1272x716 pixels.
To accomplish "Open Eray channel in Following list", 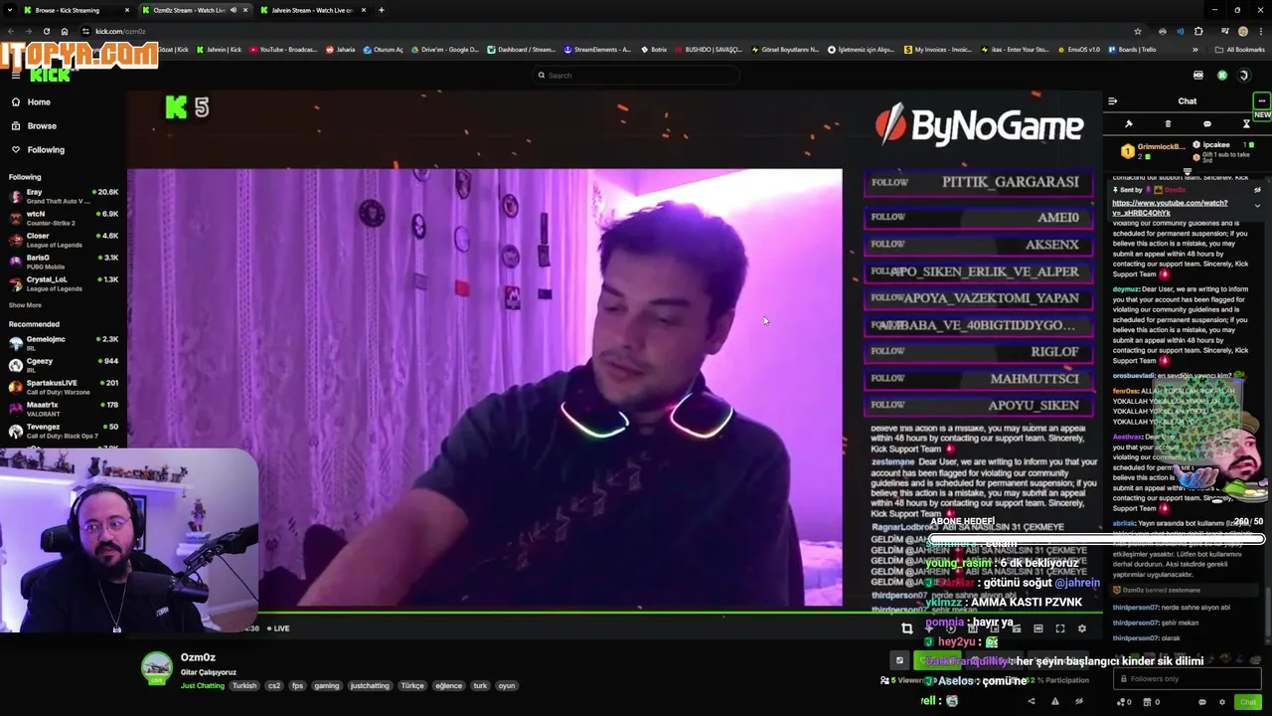I will 64,196.
